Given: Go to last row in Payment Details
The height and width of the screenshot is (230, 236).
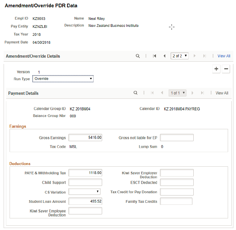Looking at the screenshot, I should [202, 93].
